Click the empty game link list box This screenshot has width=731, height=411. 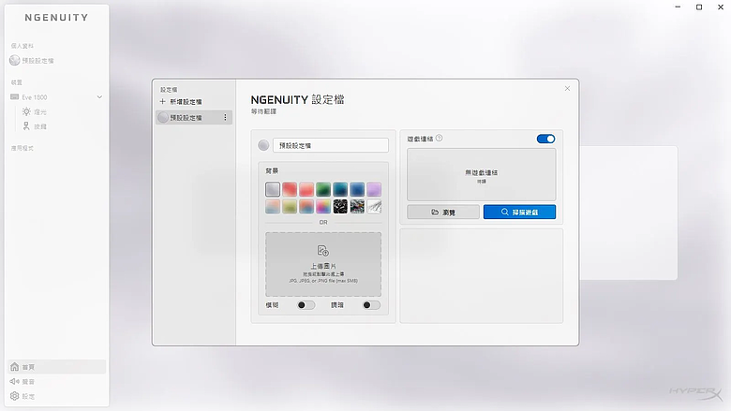[x=482, y=174]
